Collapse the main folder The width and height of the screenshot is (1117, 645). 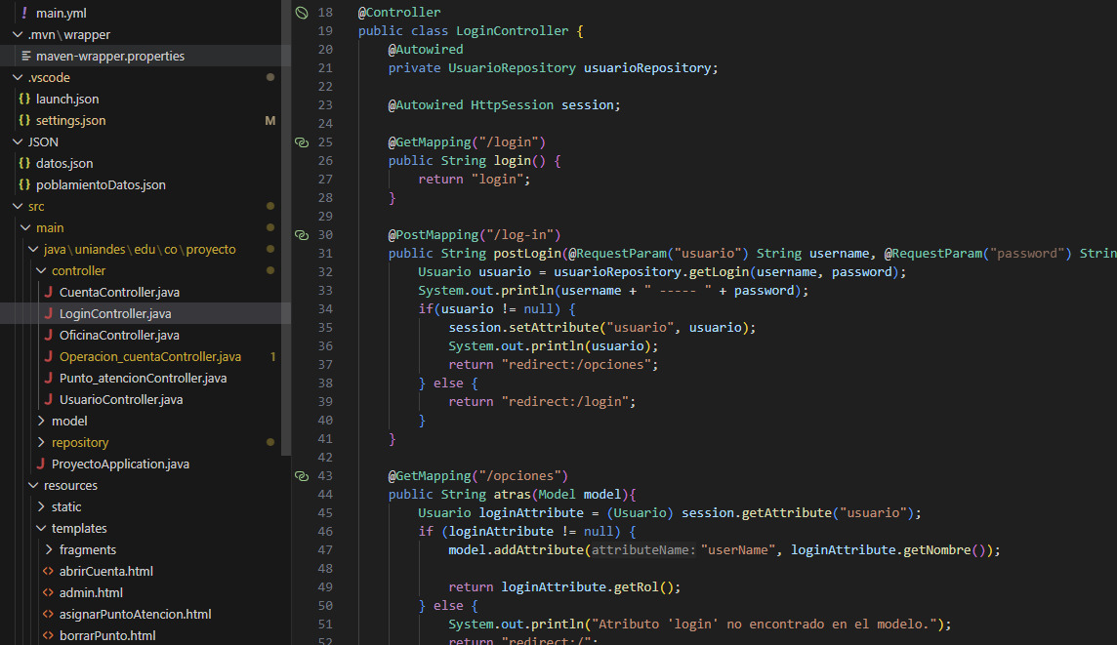point(25,227)
